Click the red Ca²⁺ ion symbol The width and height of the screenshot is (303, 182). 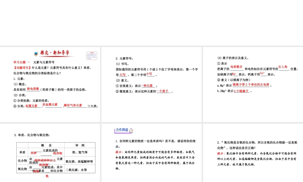262,73
